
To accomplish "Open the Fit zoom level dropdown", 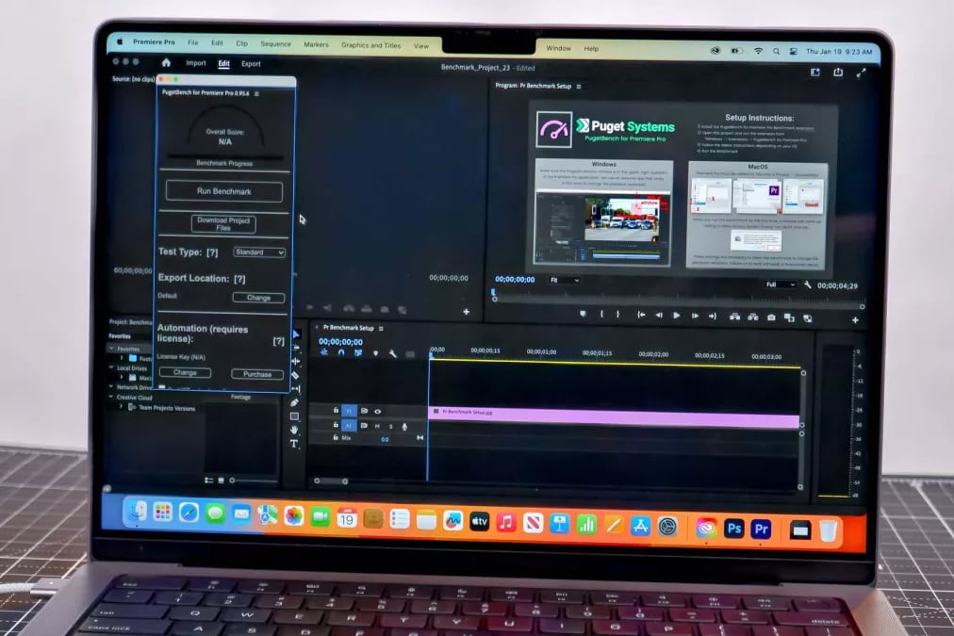I will point(564,280).
